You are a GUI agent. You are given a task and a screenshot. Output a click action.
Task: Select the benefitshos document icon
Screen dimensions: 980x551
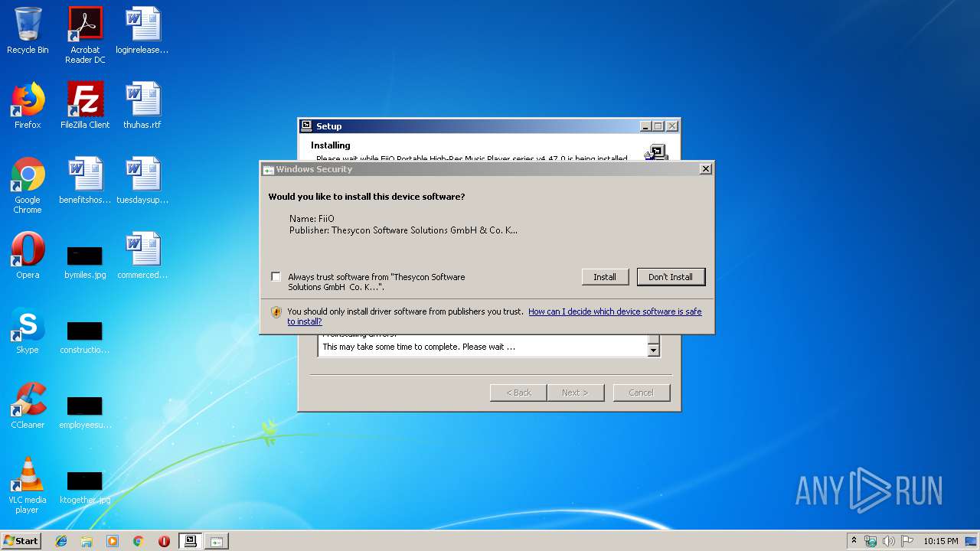click(x=85, y=181)
